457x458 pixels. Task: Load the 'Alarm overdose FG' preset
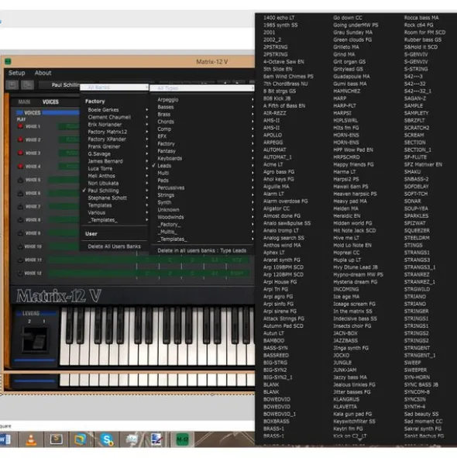pyautogui.click(x=285, y=201)
